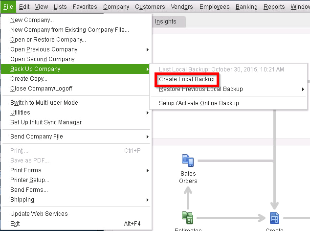The image size is (310, 231).
Task: Click the Create Invoices document icon
Action: [275, 218]
